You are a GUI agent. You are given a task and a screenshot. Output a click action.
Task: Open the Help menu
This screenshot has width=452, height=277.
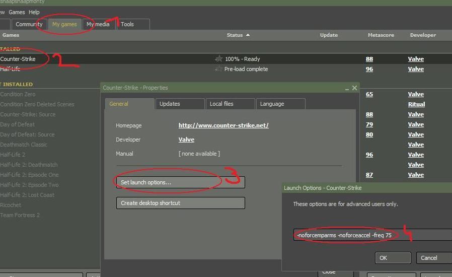tap(34, 12)
